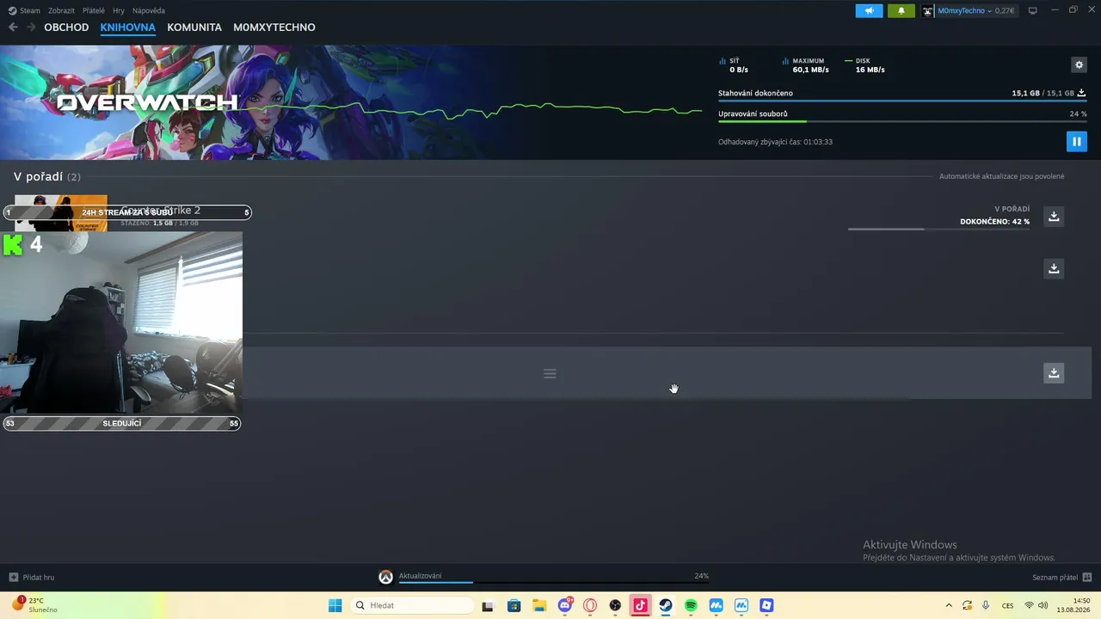The height and width of the screenshot is (619, 1101).
Task: Click the Overwatch icon in the bottom status bar
Action: (385, 577)
